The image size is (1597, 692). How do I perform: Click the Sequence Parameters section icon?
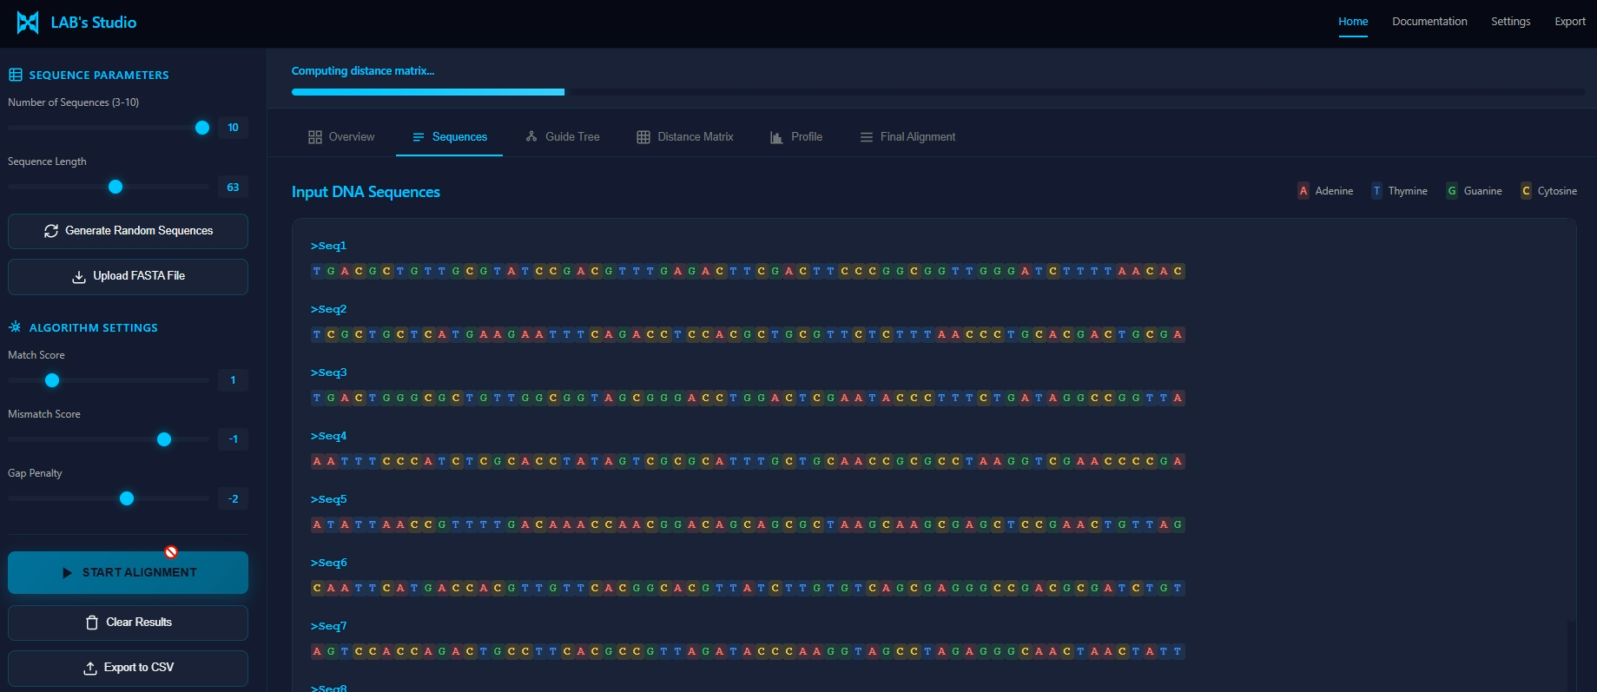[16, 76]
